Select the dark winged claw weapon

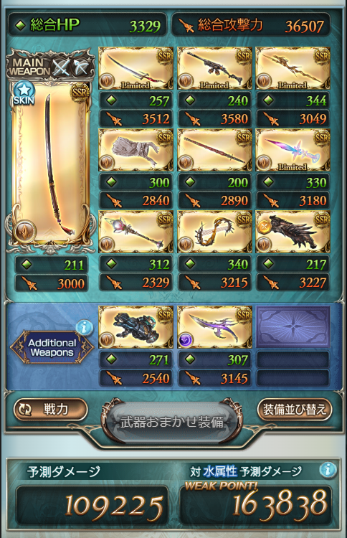[293, 232]
